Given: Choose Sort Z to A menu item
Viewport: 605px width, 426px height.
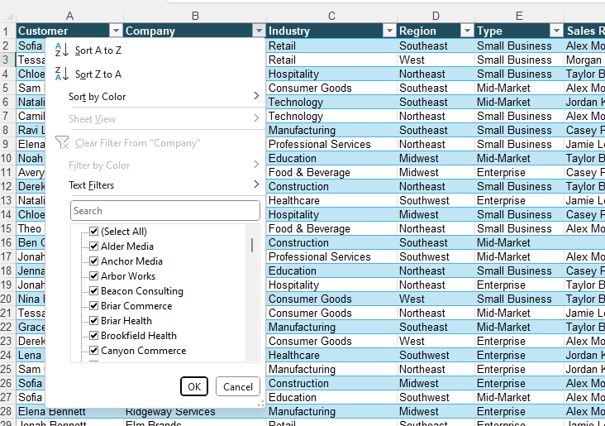Looking at the screenshot, I should [155, 74].
